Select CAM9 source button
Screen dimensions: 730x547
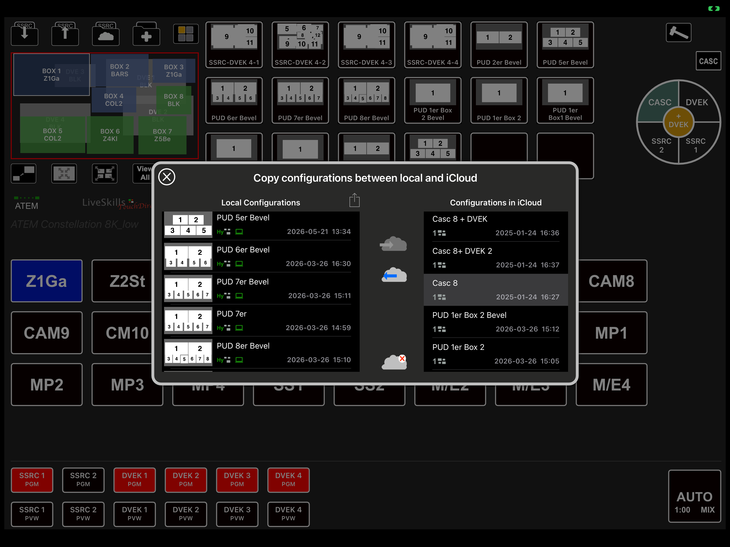[x=46, y=333]
